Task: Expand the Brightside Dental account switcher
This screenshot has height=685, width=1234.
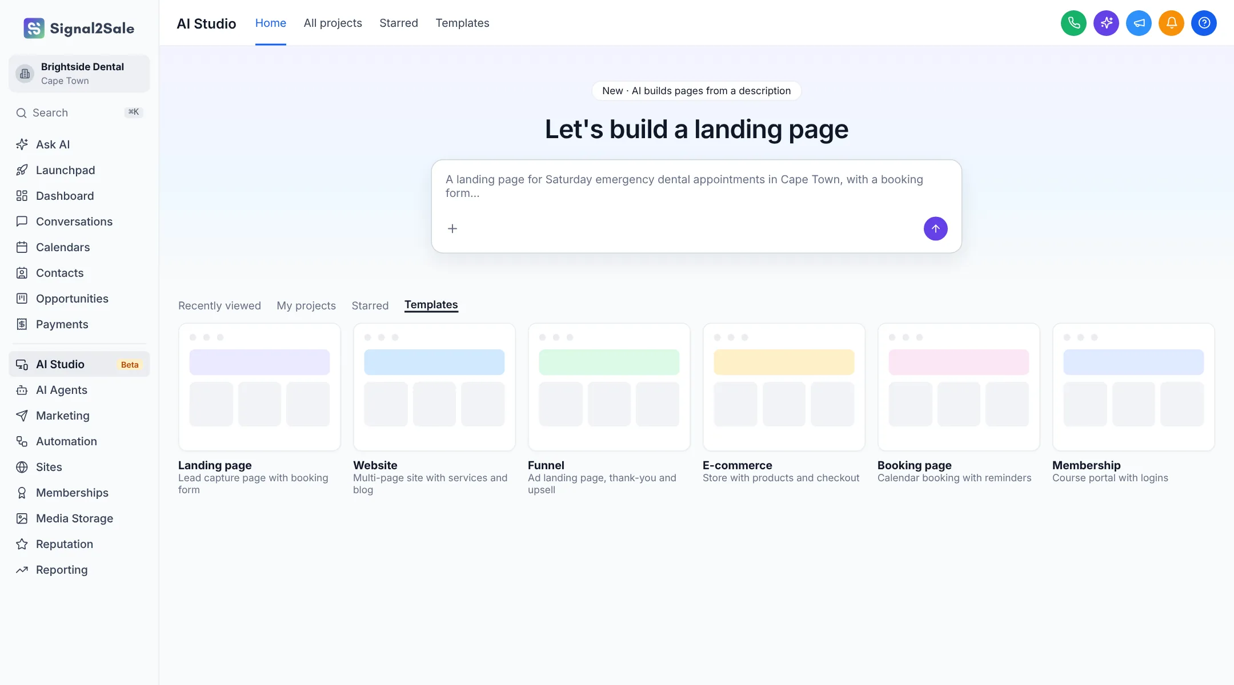Action: 79,74
